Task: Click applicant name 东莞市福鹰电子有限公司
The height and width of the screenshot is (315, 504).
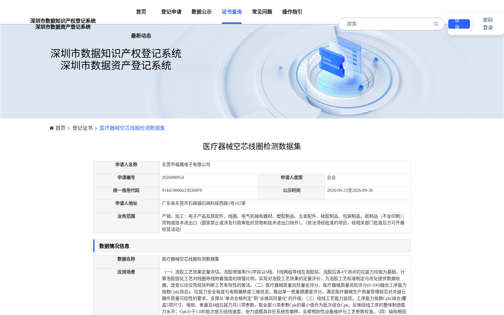Action: (186, 165)
